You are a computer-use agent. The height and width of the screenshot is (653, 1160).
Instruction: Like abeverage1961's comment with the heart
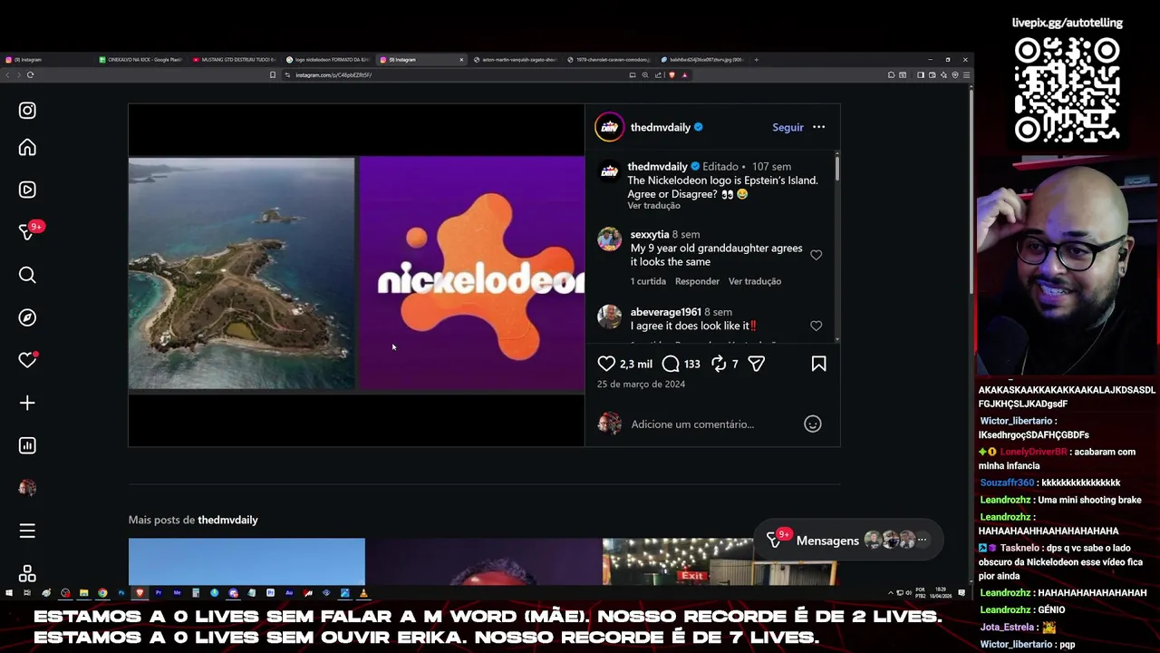pyautogui.click(x=817, y=326)
